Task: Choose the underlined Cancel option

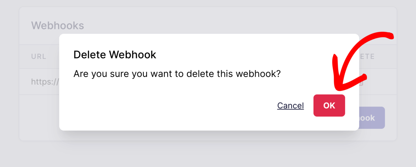Action: coord(290,106)
